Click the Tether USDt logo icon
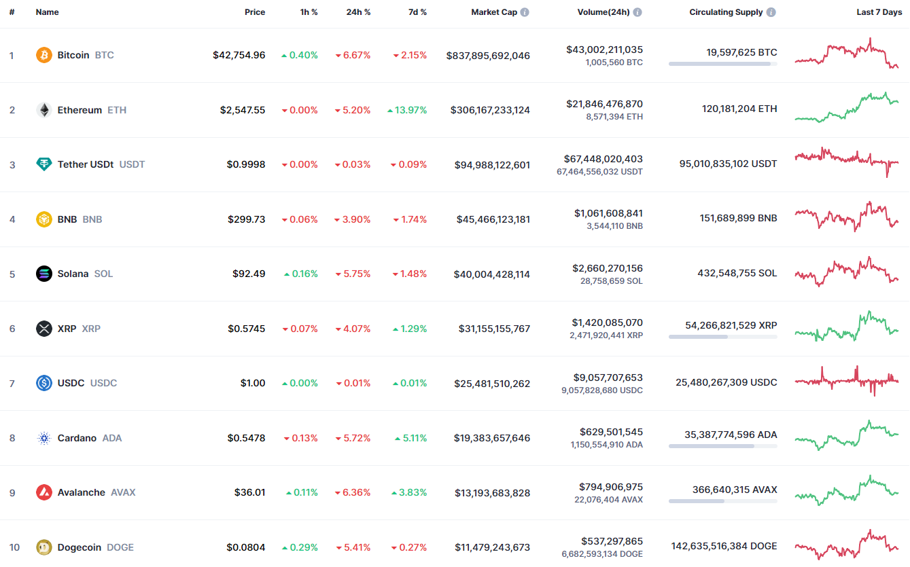This screenshot has height=567, width=910. click(x=44, y=164)
